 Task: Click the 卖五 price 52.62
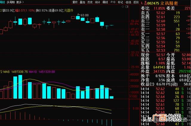click(x=161, y=13)
